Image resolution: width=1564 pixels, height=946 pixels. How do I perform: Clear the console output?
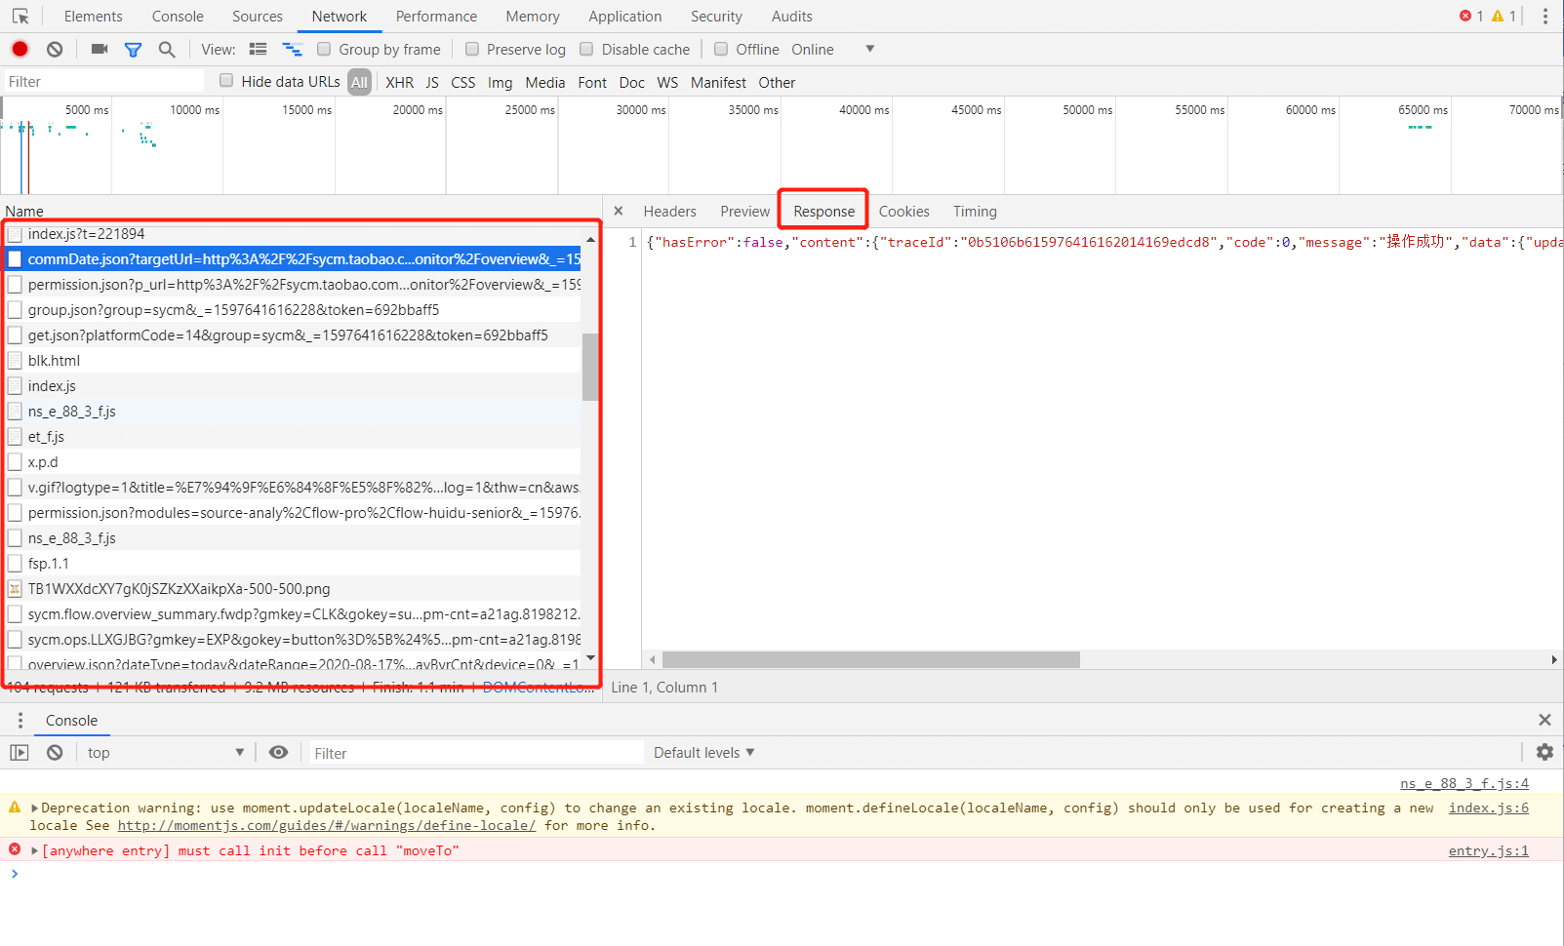click(55, 752)
